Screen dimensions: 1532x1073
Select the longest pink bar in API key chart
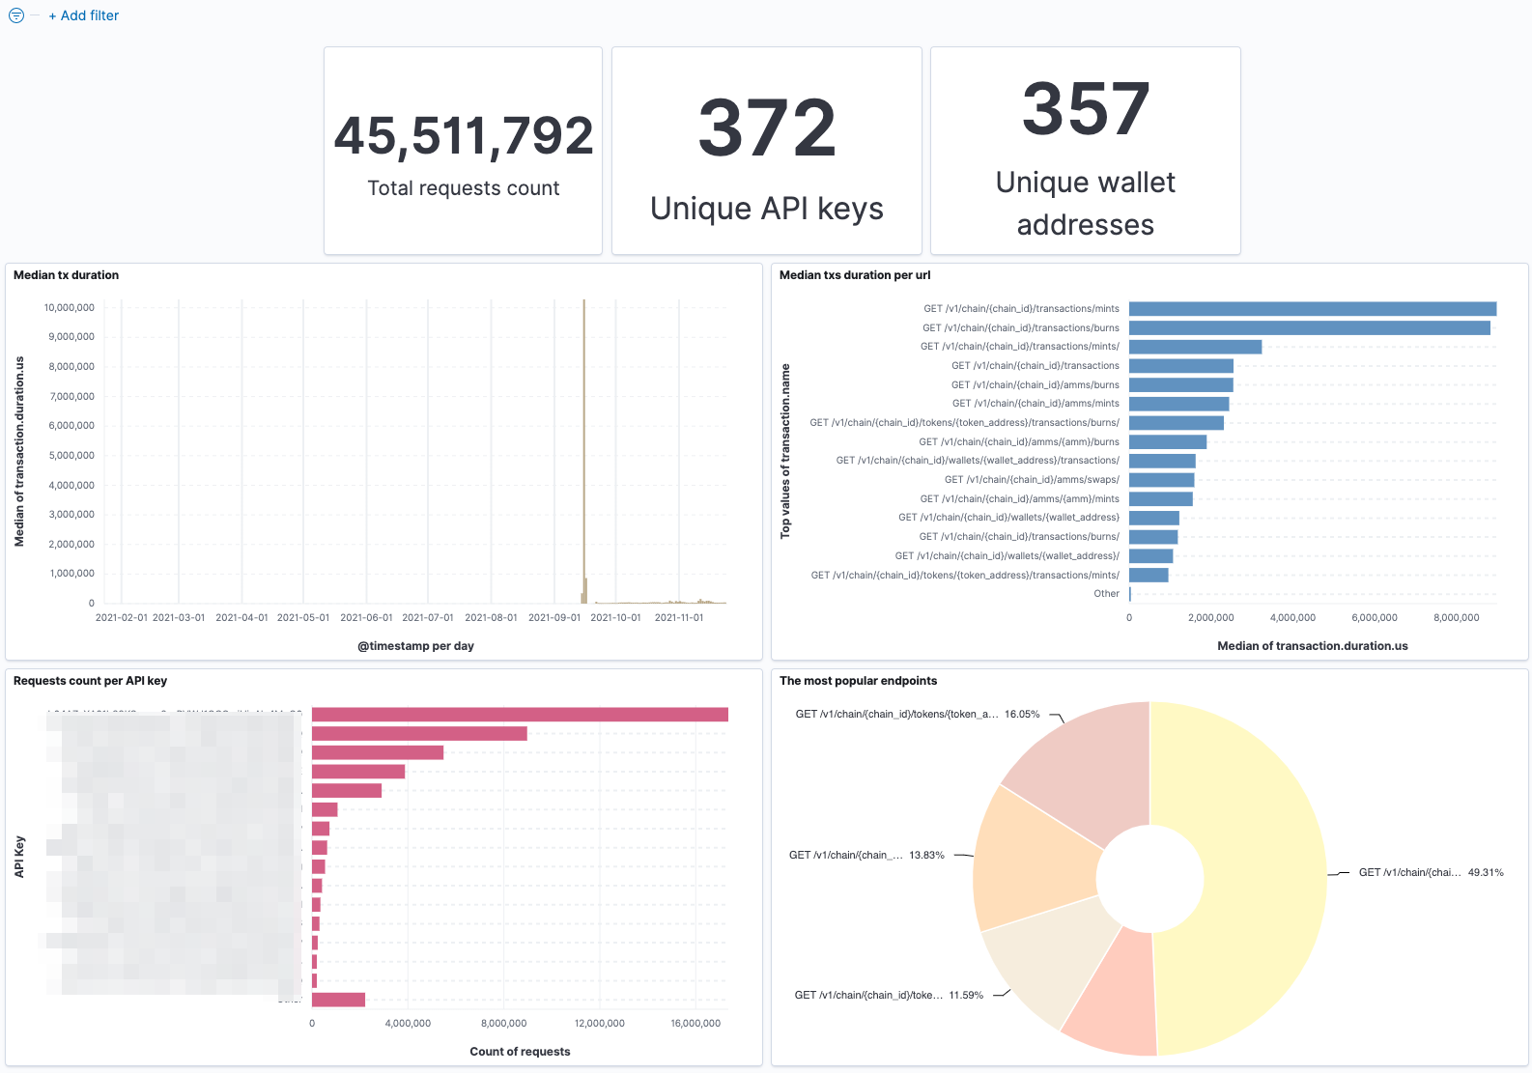click(x=520, y=715)
